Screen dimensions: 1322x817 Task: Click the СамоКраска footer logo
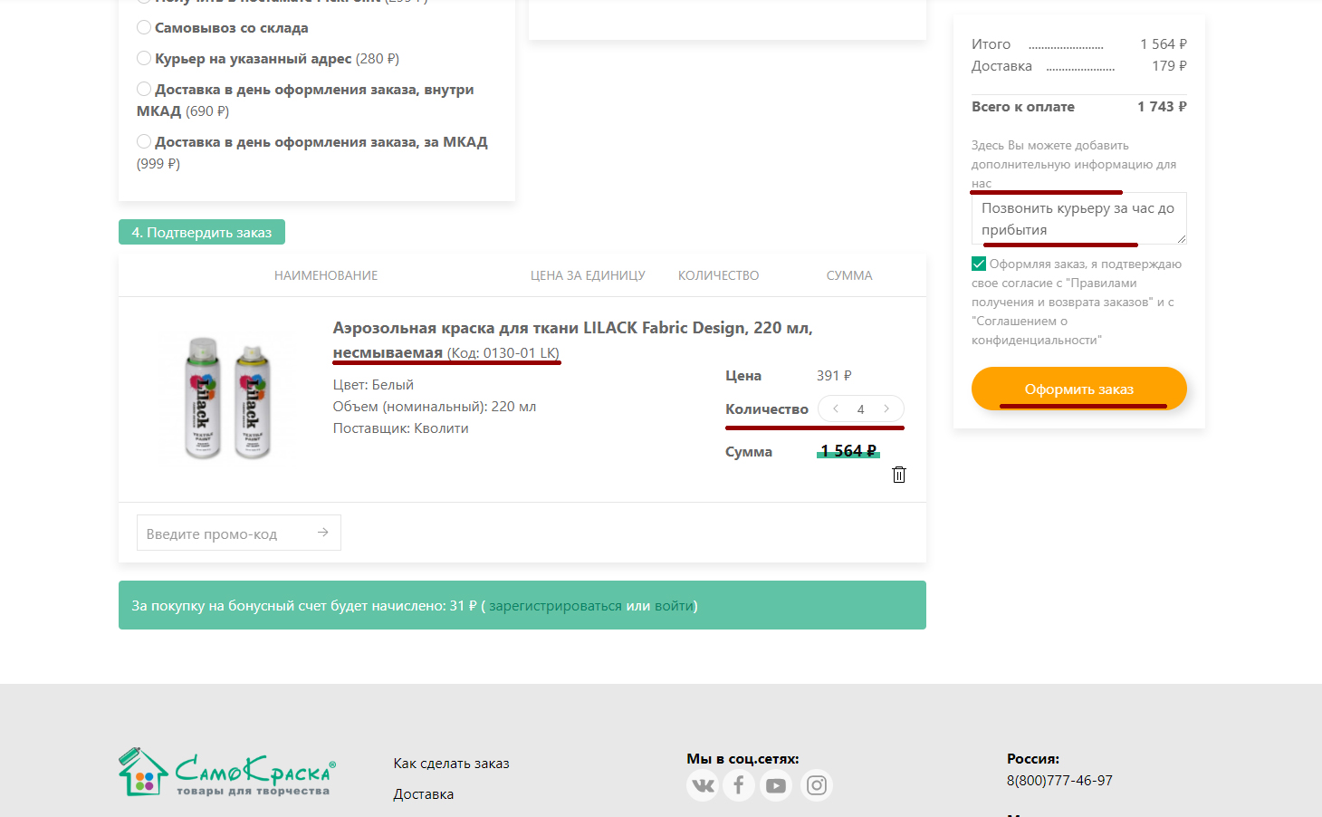coord(227,773)
